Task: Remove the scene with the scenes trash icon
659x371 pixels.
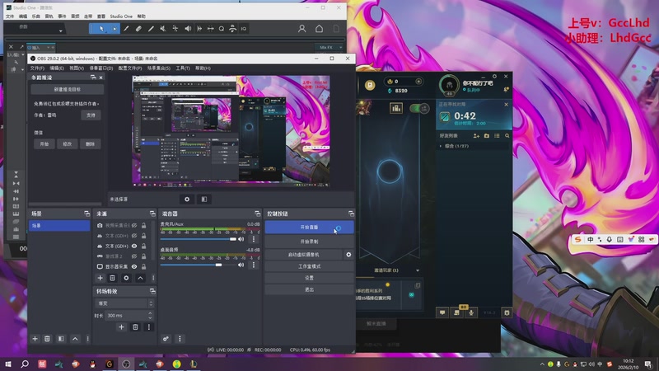Action: coord(47,339)
